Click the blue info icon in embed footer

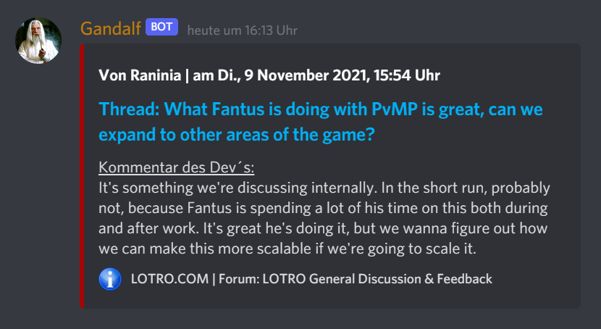click(x=110, y=279)
